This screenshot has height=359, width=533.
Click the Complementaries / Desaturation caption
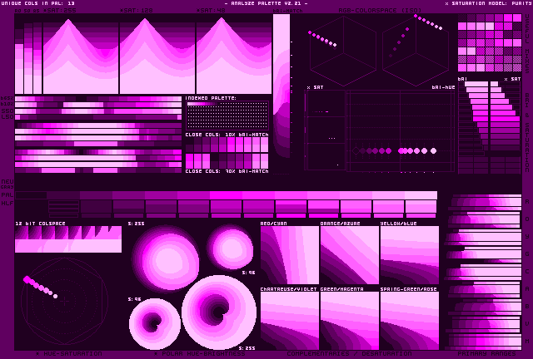click(349, 354)
